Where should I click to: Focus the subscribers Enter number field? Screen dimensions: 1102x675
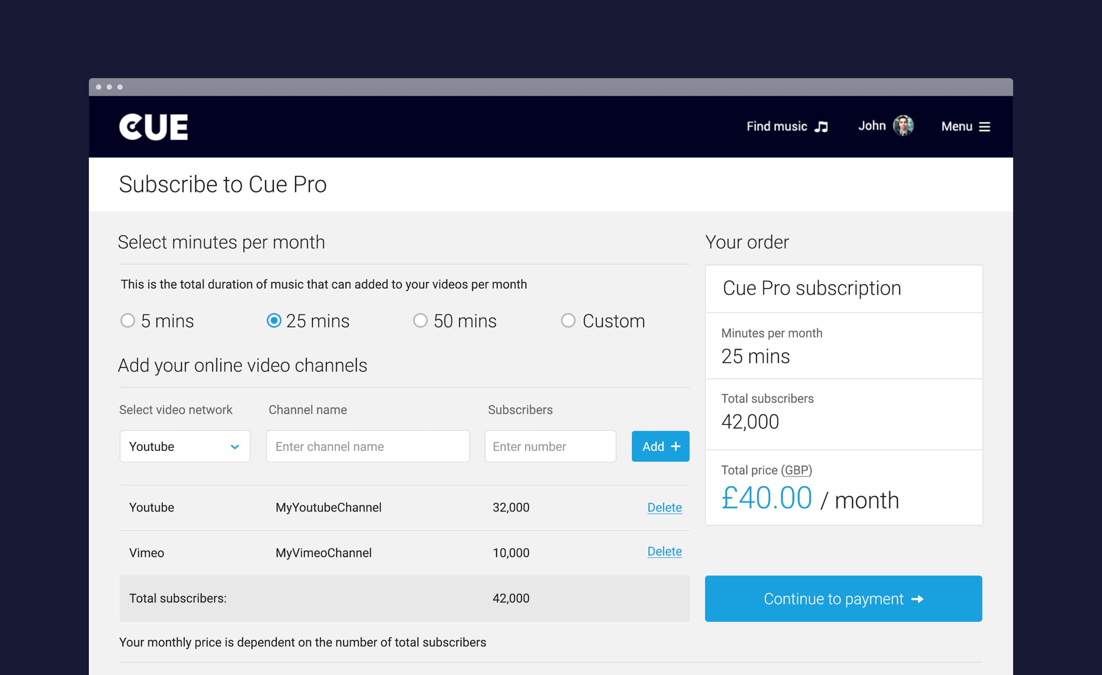(550, 446)
